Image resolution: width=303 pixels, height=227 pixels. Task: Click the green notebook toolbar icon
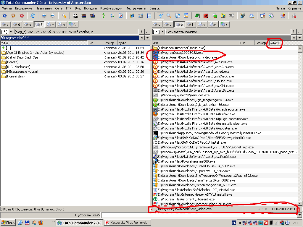coord(197,16)
